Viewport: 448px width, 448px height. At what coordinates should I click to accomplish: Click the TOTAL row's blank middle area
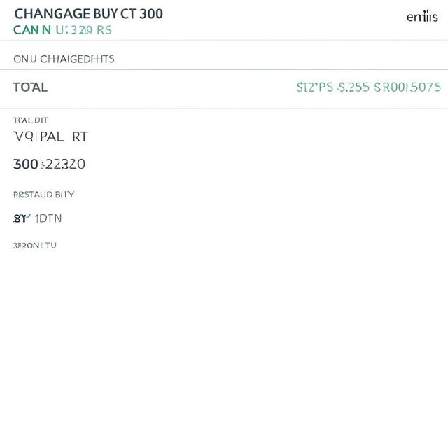tap(171, 87)
